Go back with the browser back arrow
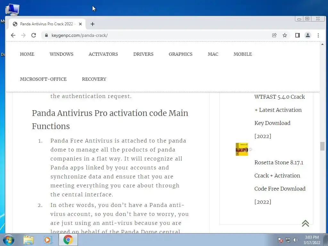Image resolution: width=328 pixels, height=246 pixels. click(13, 35)
